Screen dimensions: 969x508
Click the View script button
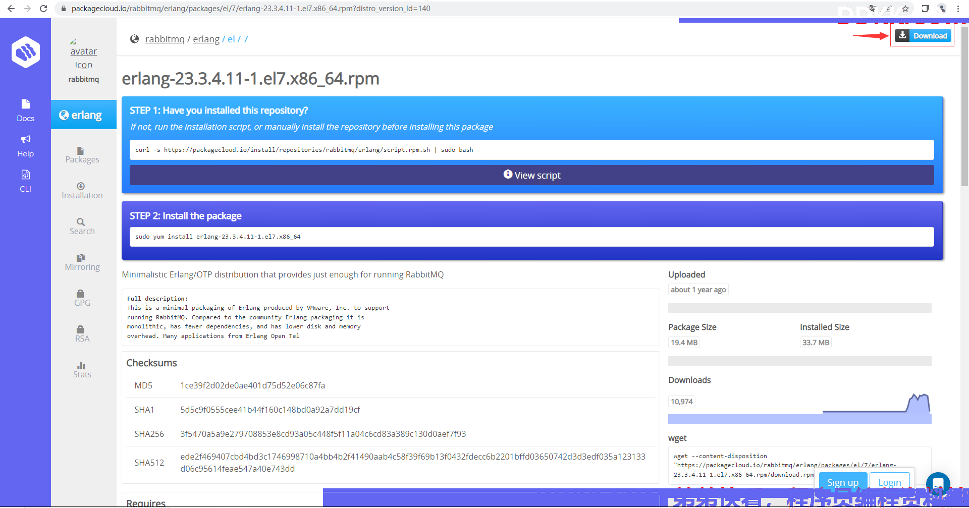[x=531, y=175]
